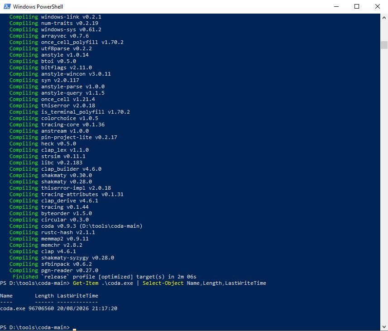Click the final PS prompt input line
388x331 pixels.
pos(190,327)
